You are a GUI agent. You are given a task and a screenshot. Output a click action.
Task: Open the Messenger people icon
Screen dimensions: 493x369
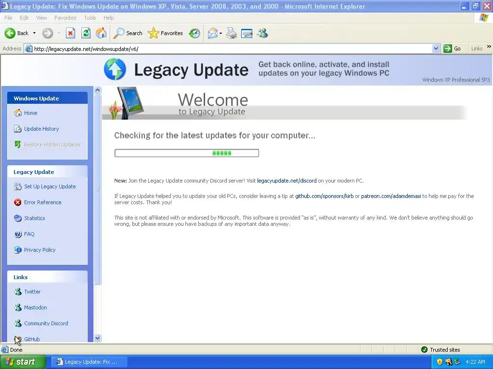point(262,33)
